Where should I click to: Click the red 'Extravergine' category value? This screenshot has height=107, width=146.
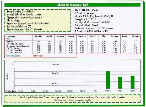click(38, 56)
